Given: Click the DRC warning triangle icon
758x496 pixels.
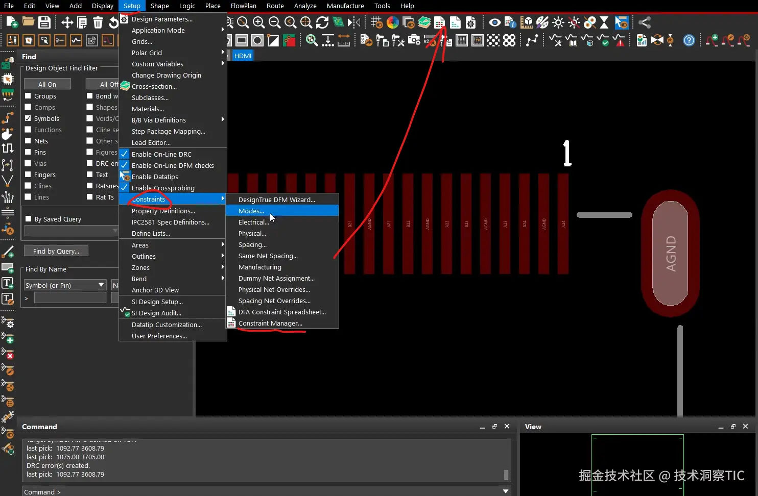Looking at the screenshot, I should coord(619,40).
